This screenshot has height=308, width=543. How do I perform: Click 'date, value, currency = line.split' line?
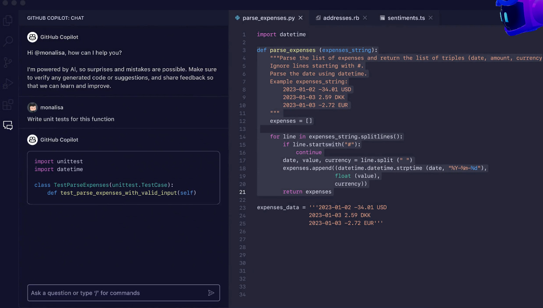point(347,161)
